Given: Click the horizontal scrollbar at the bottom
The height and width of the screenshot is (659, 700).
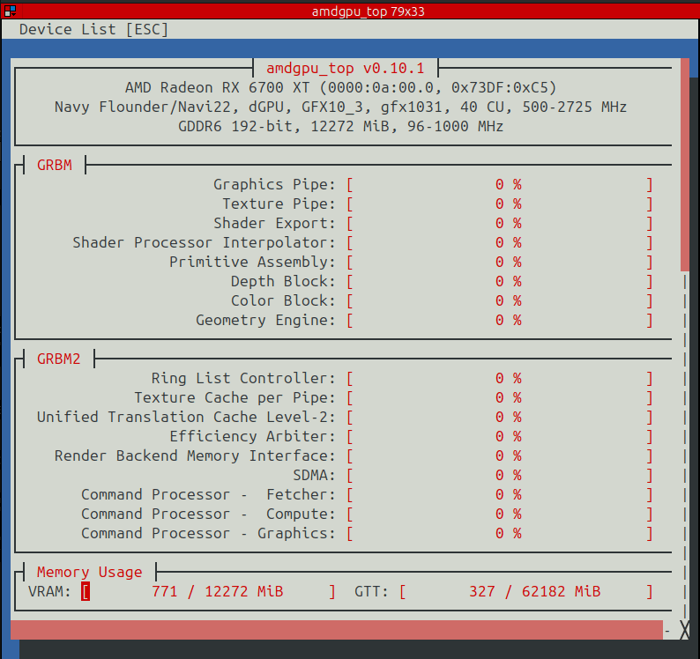Looking at the screenshot, I should (336, 629).
